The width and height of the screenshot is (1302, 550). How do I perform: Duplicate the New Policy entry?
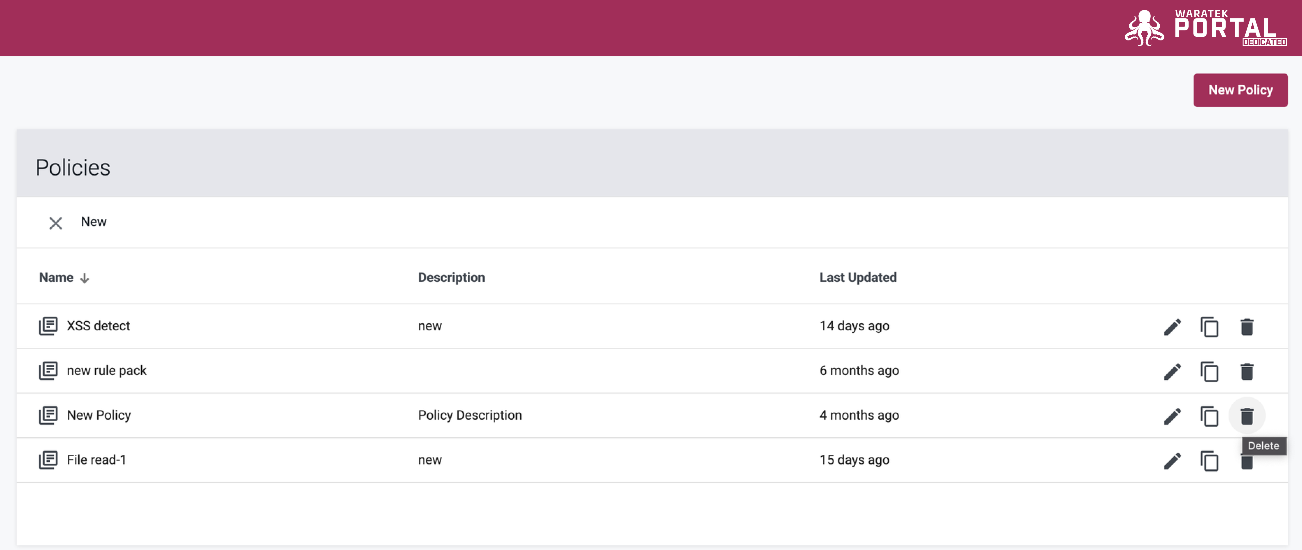coord(1209,416)
